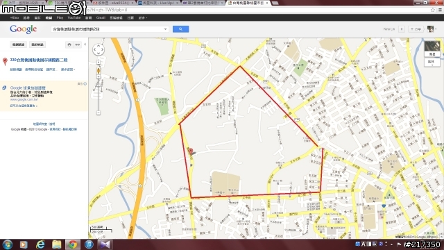Click the +Kino item in Google bar

[14, 17]
